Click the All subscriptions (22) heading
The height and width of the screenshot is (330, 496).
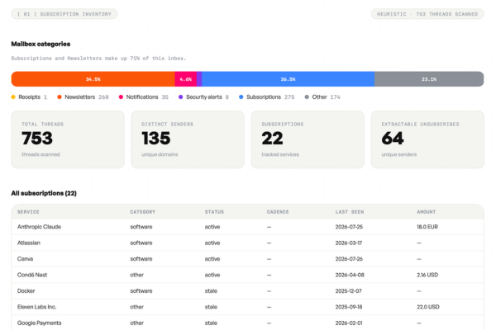click(44, 193)
